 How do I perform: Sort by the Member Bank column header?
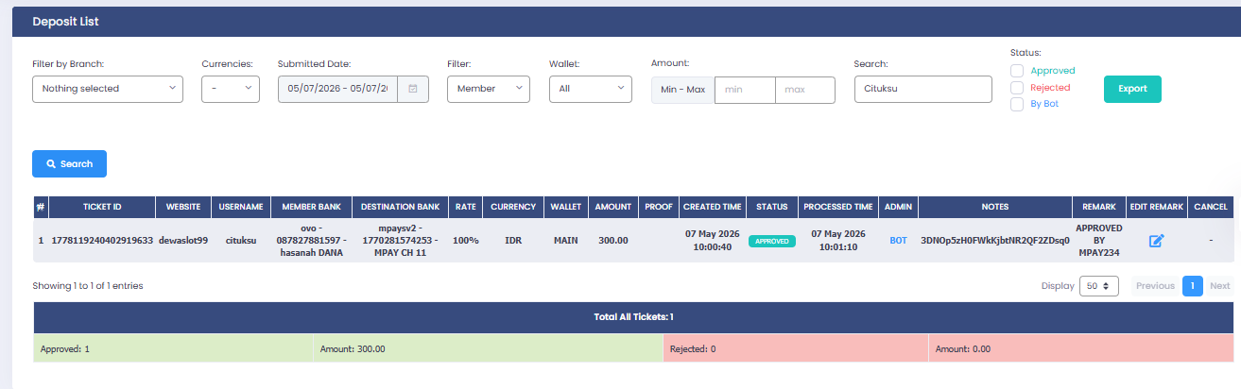pyautogui.click(x=311, y=207)
